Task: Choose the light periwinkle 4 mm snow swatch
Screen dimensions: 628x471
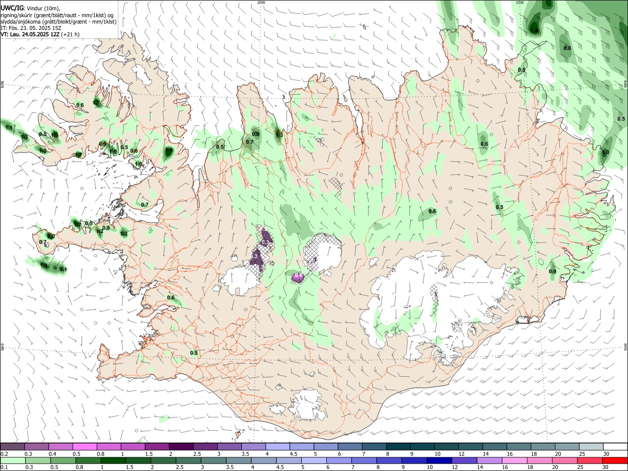Action: click(278, 446)
